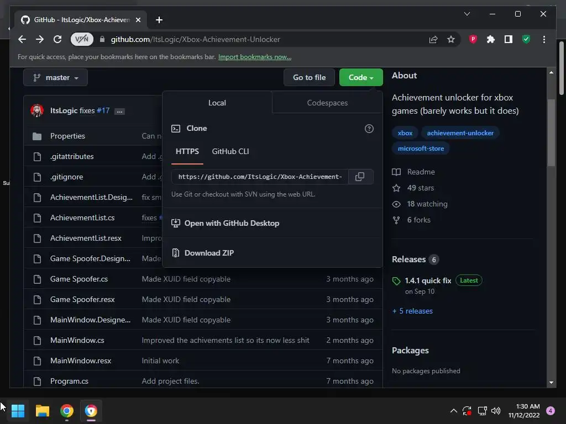This screenshot has width=566, height=424.
Task: Open a new browser tab
Action: 159,20
